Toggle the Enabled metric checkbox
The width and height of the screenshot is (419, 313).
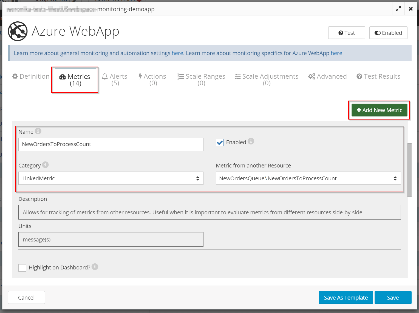click(x=220, y=143)
